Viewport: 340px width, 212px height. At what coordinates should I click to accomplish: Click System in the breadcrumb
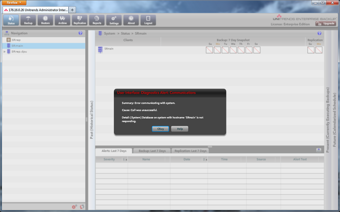point(110,33)
